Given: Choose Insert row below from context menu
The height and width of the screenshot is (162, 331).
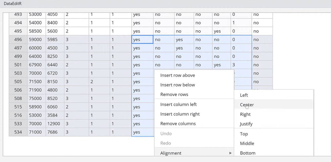Looking at the screenshot, I should 194,85.
